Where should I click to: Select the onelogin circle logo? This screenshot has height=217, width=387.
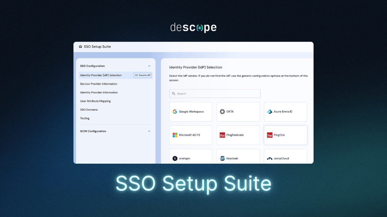point(175,158)
